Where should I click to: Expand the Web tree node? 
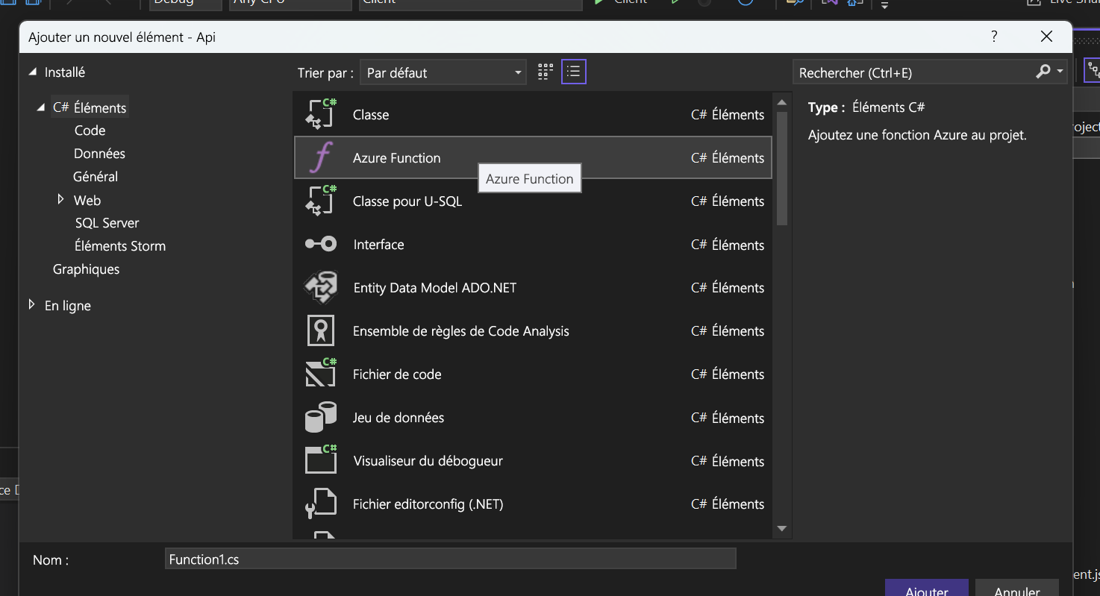click(61, 199)
